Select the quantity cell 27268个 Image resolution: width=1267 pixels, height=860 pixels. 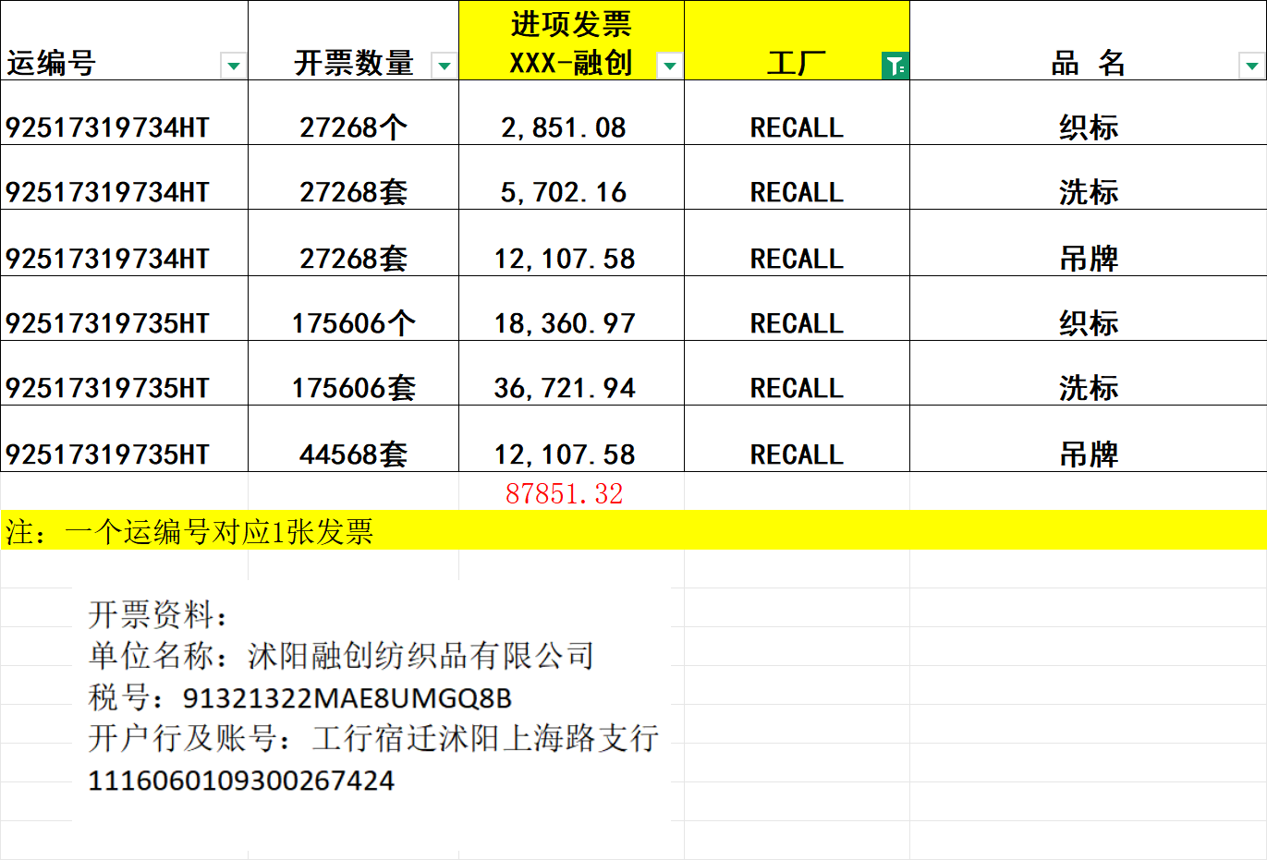coord(353,127)
